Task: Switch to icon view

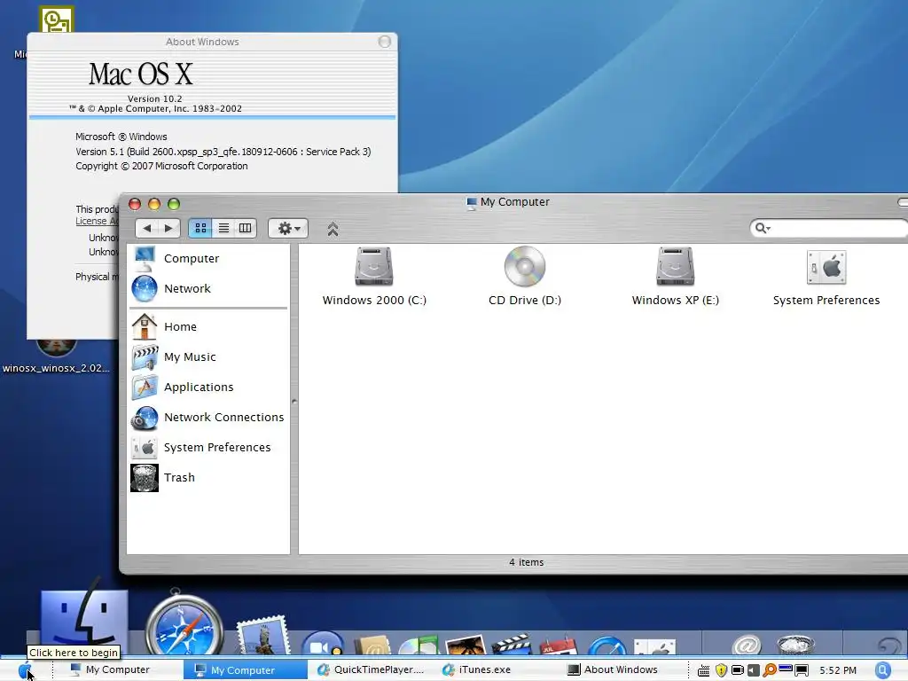Action: [x=200, y=228]
